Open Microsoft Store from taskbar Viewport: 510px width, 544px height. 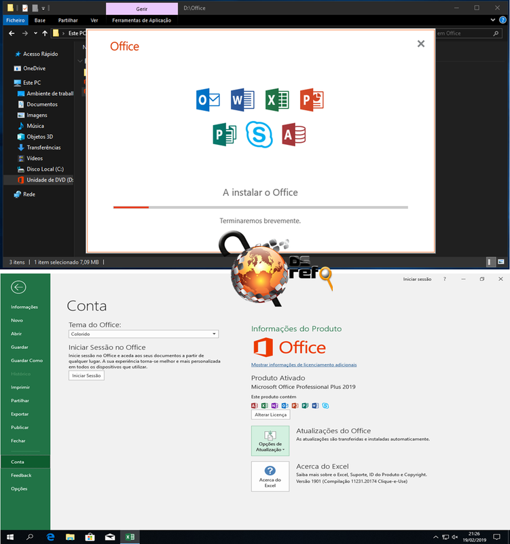pos(90,537)
